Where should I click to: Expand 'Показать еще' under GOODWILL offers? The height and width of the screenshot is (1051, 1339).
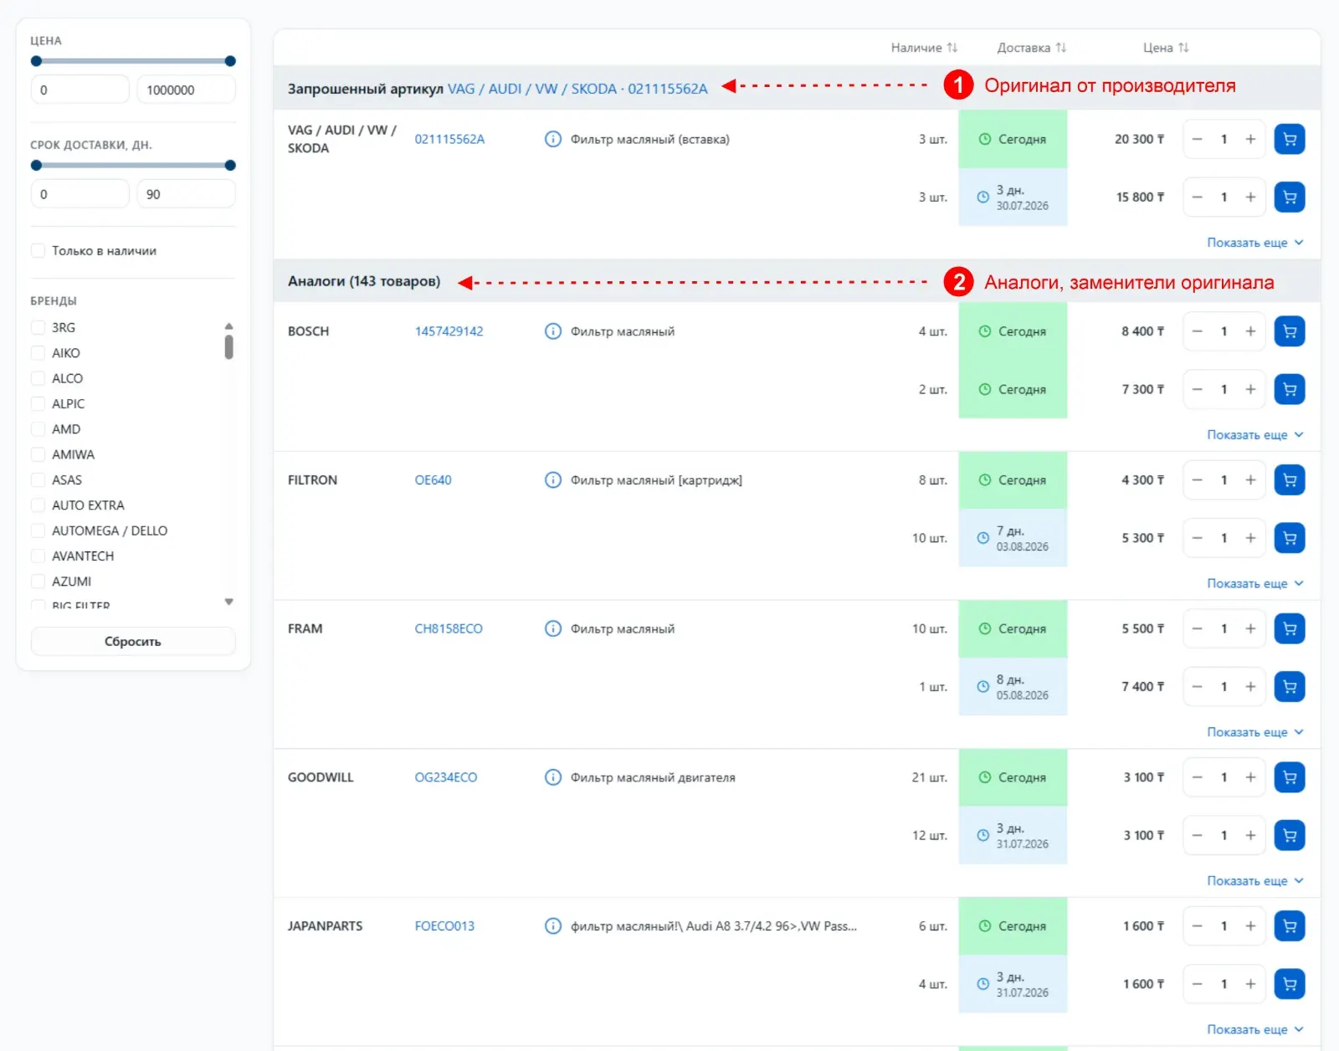(x=1254, y=881)
